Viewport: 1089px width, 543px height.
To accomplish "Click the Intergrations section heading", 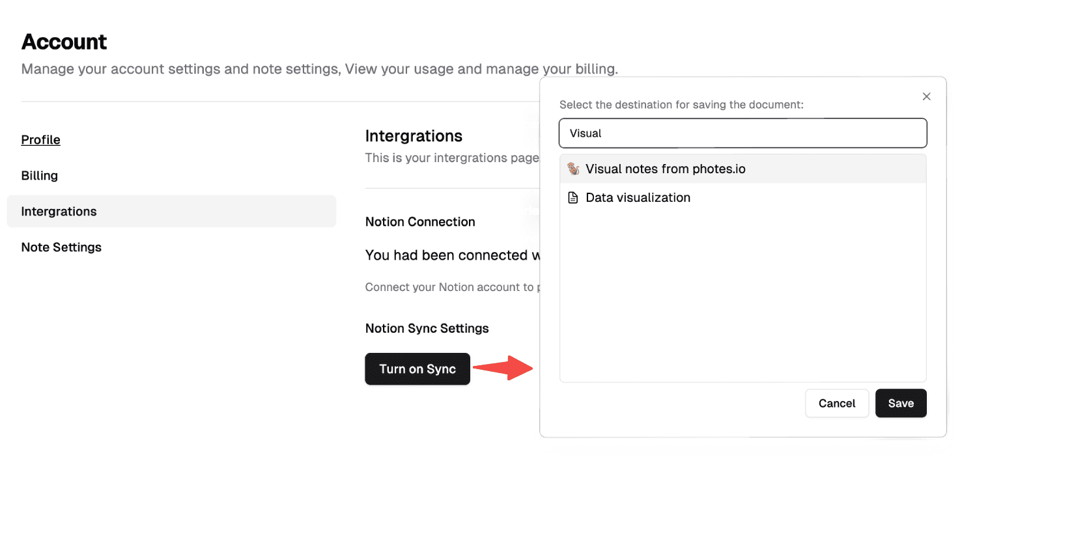I will [414, 135].
